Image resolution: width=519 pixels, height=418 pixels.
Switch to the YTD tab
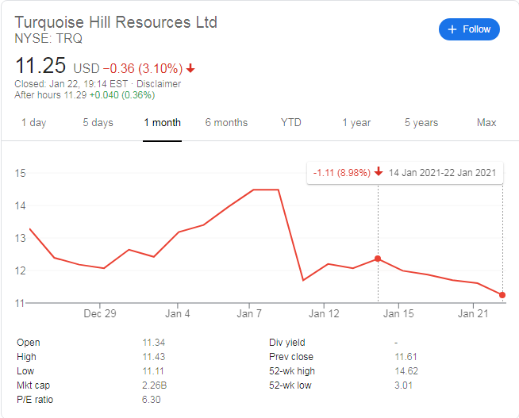pos(291,123)
